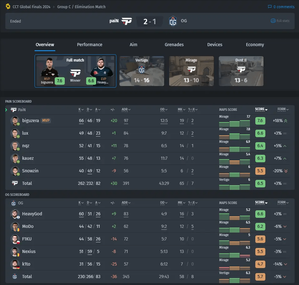Open the Economy tab
The image size is (299, 285).
coord(255,45)
